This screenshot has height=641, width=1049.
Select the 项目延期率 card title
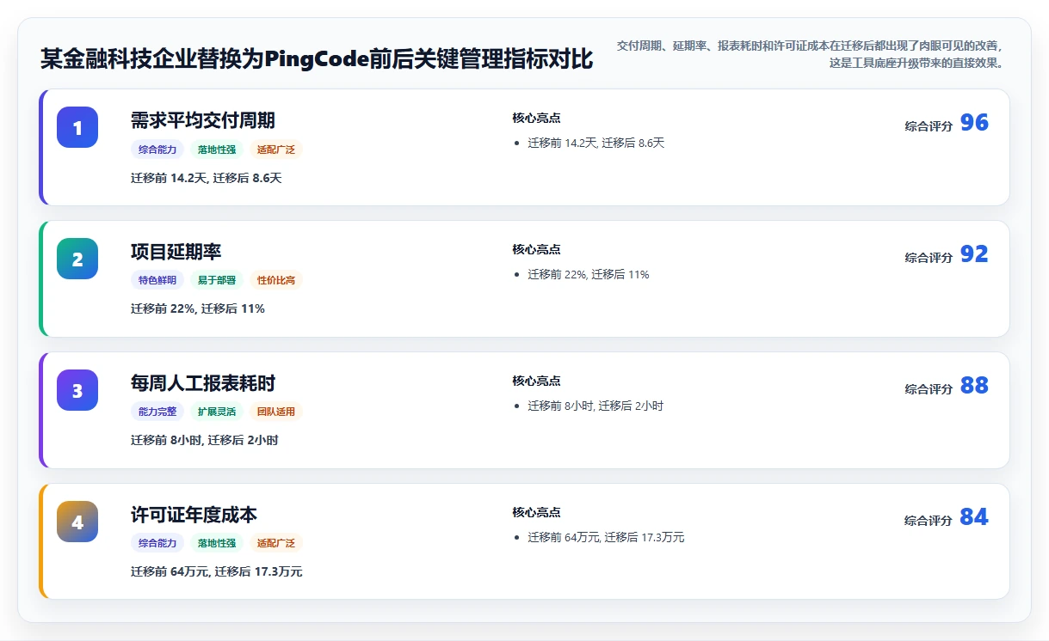(x=176, y=252)
